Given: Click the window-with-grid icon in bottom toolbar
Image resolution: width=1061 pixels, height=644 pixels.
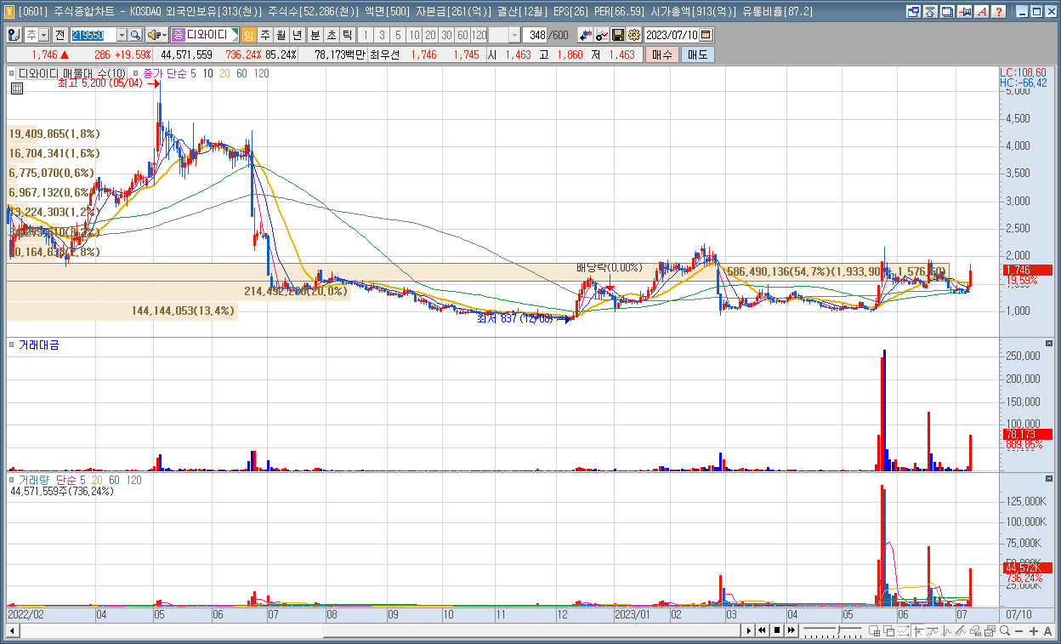Looking at the screenshot, I should (874, 630).
